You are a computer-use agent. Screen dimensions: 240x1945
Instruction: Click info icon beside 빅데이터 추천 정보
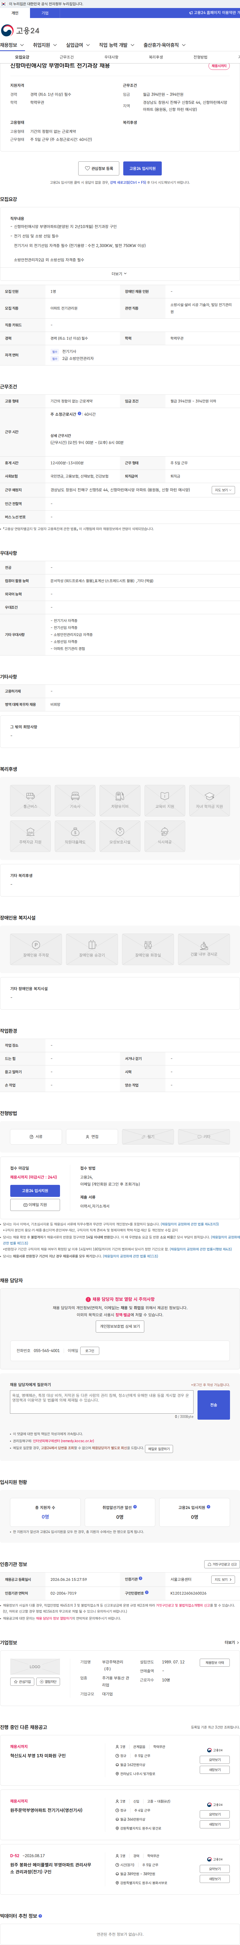[x=40, y=1915]
